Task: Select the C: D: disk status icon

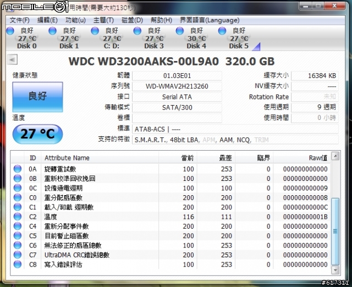Action: tap(95, 31)
